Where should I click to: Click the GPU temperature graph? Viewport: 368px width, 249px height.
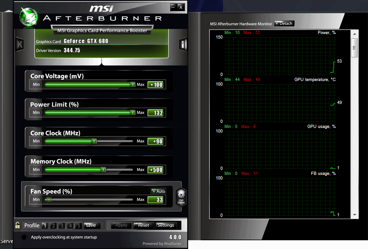[280, 103]
